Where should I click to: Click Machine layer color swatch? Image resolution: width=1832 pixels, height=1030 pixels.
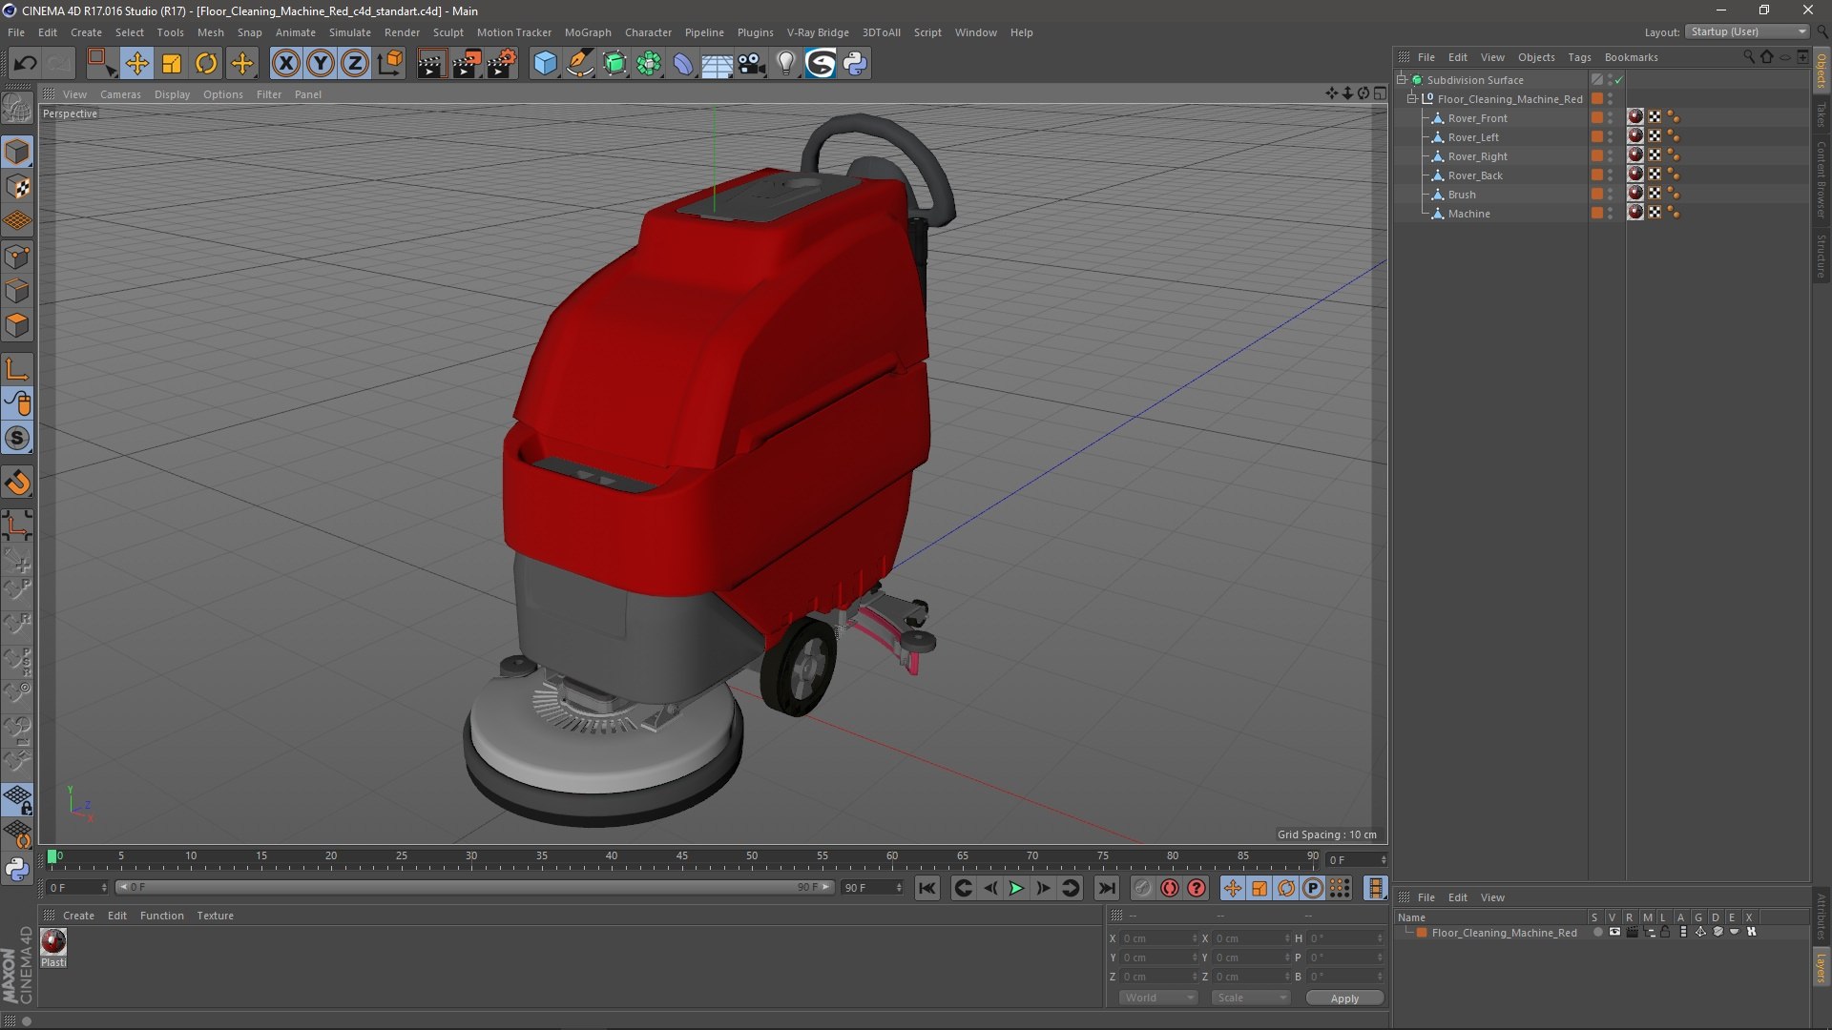[1596, 214]
